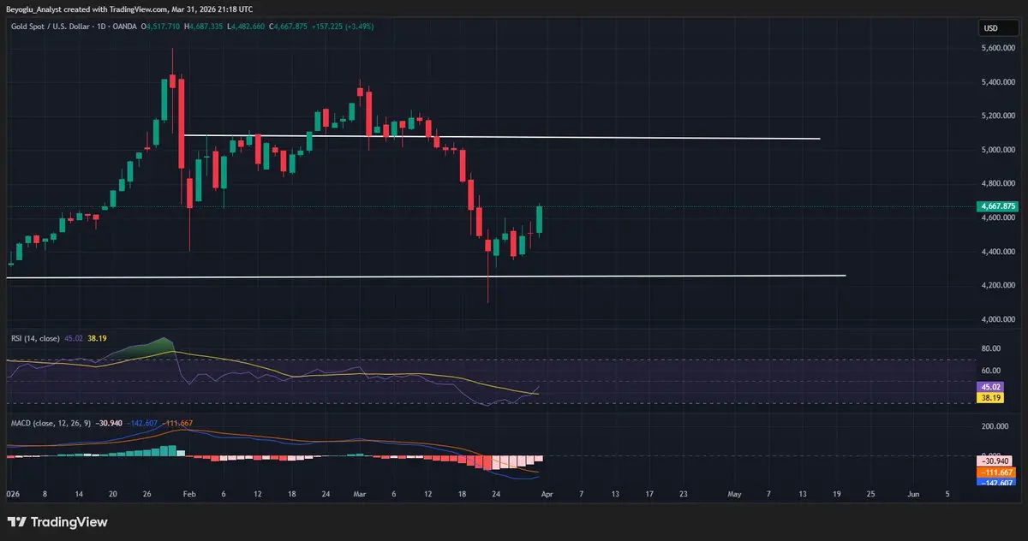
Task: Click the 4,000.000 price axis label
Action: coord(1000,319)
